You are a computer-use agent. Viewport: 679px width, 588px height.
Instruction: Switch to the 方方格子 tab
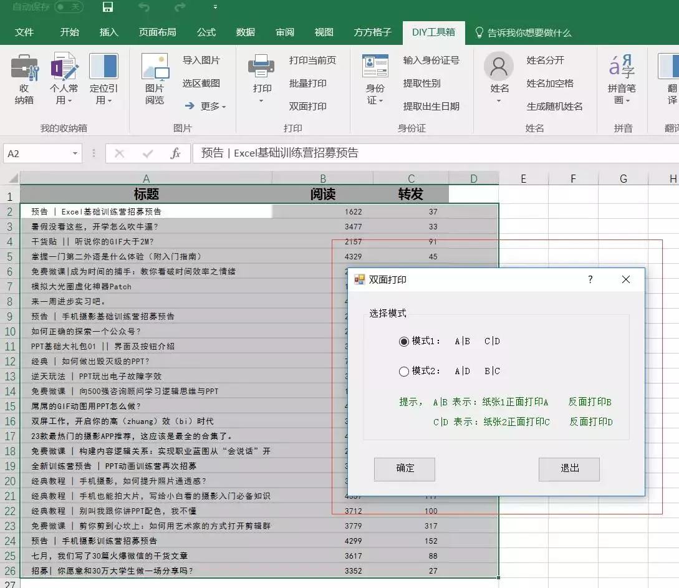pyautogui.click(x=372, y=31)
